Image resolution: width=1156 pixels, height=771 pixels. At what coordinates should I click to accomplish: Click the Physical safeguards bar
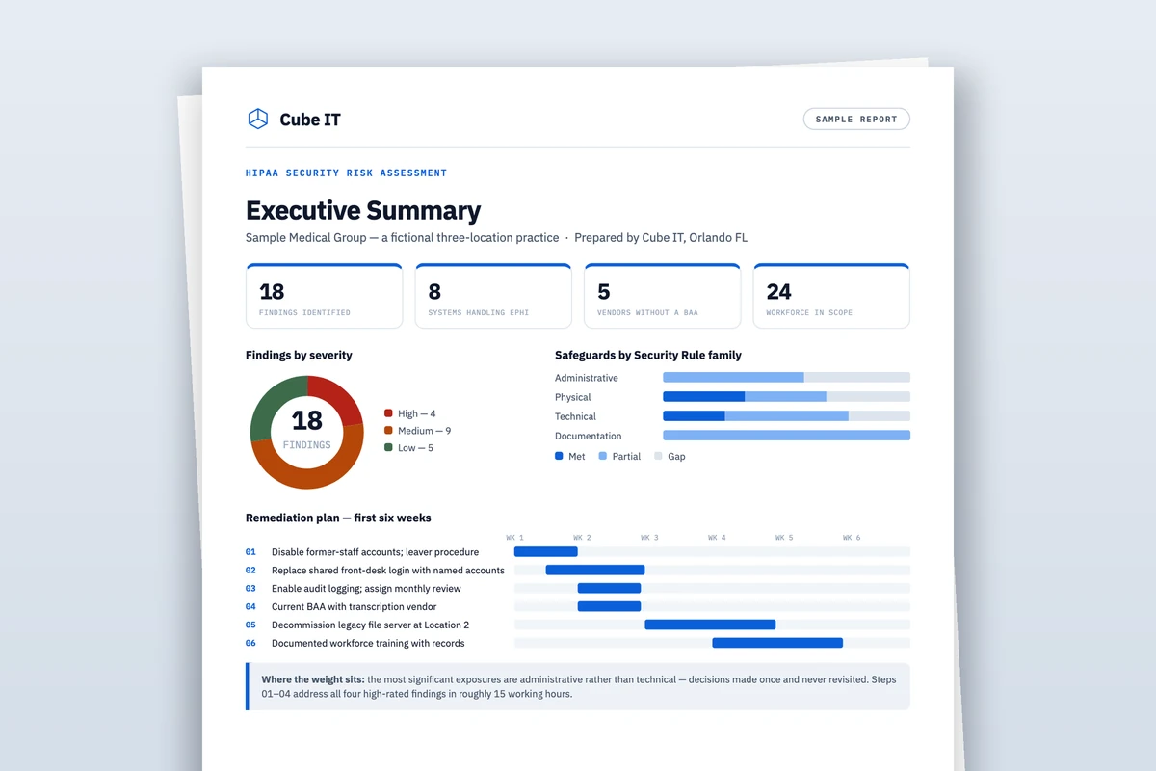coord(786,397)
